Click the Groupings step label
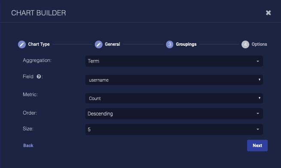 (x=186, y=44)
